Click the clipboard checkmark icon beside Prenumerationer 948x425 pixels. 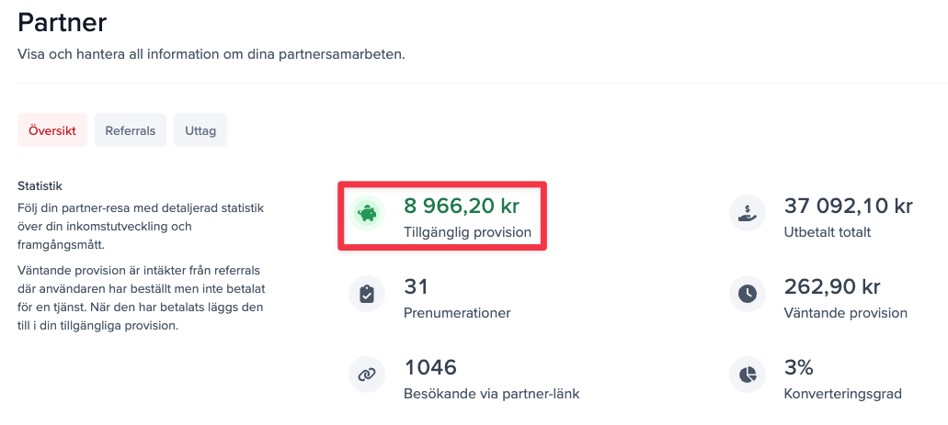367,295
